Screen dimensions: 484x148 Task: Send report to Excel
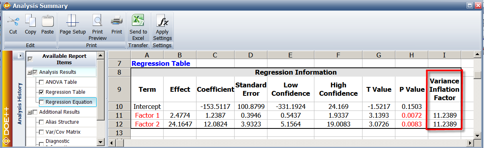point(138,21)
